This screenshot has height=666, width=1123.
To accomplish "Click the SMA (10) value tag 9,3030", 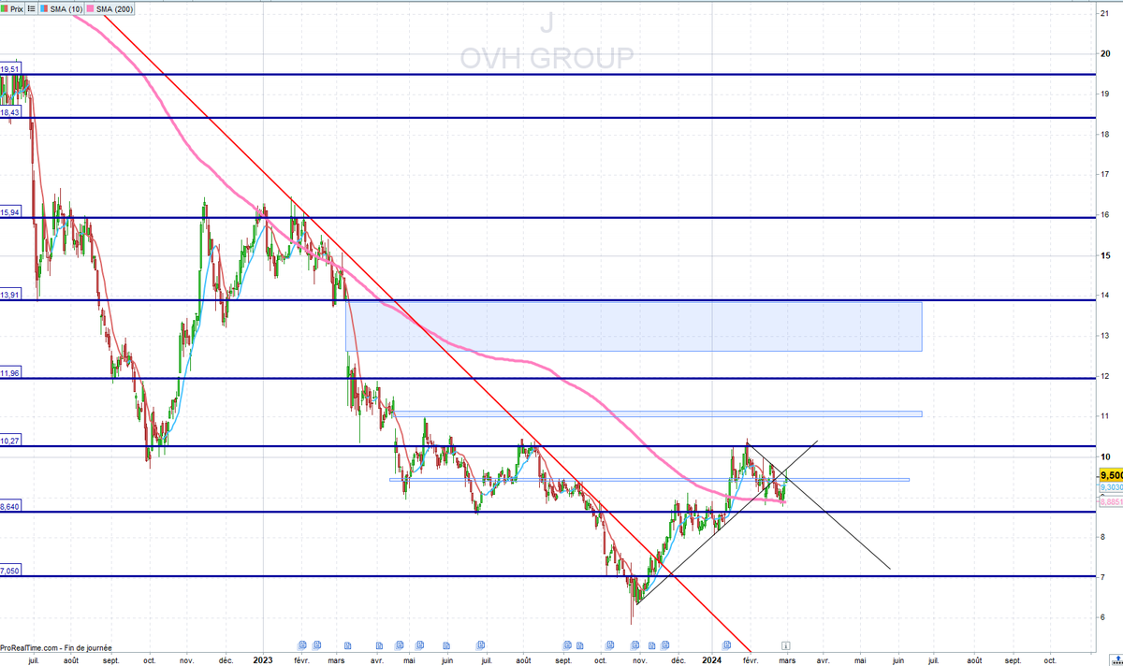I will (x=1110, y=487).
